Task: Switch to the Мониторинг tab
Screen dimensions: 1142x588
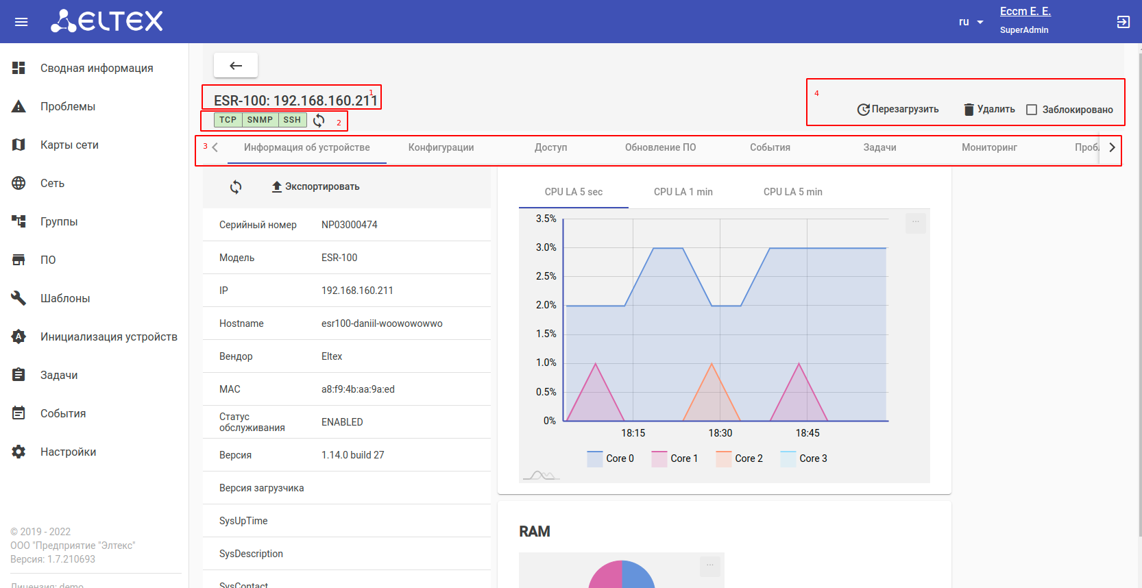Action: [x=990, y=147]
